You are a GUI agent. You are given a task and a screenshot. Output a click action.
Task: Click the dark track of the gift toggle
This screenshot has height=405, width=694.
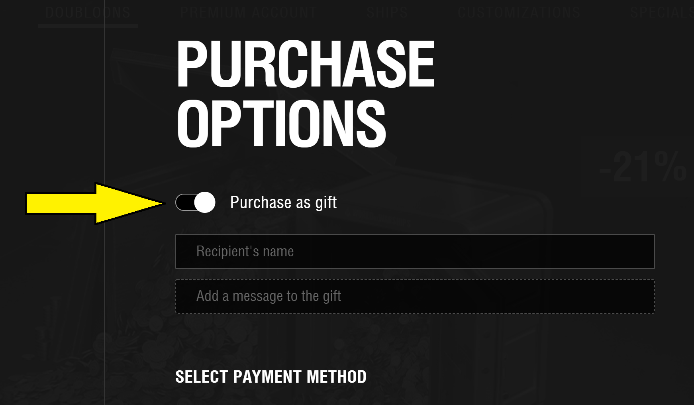click(184, 202)
